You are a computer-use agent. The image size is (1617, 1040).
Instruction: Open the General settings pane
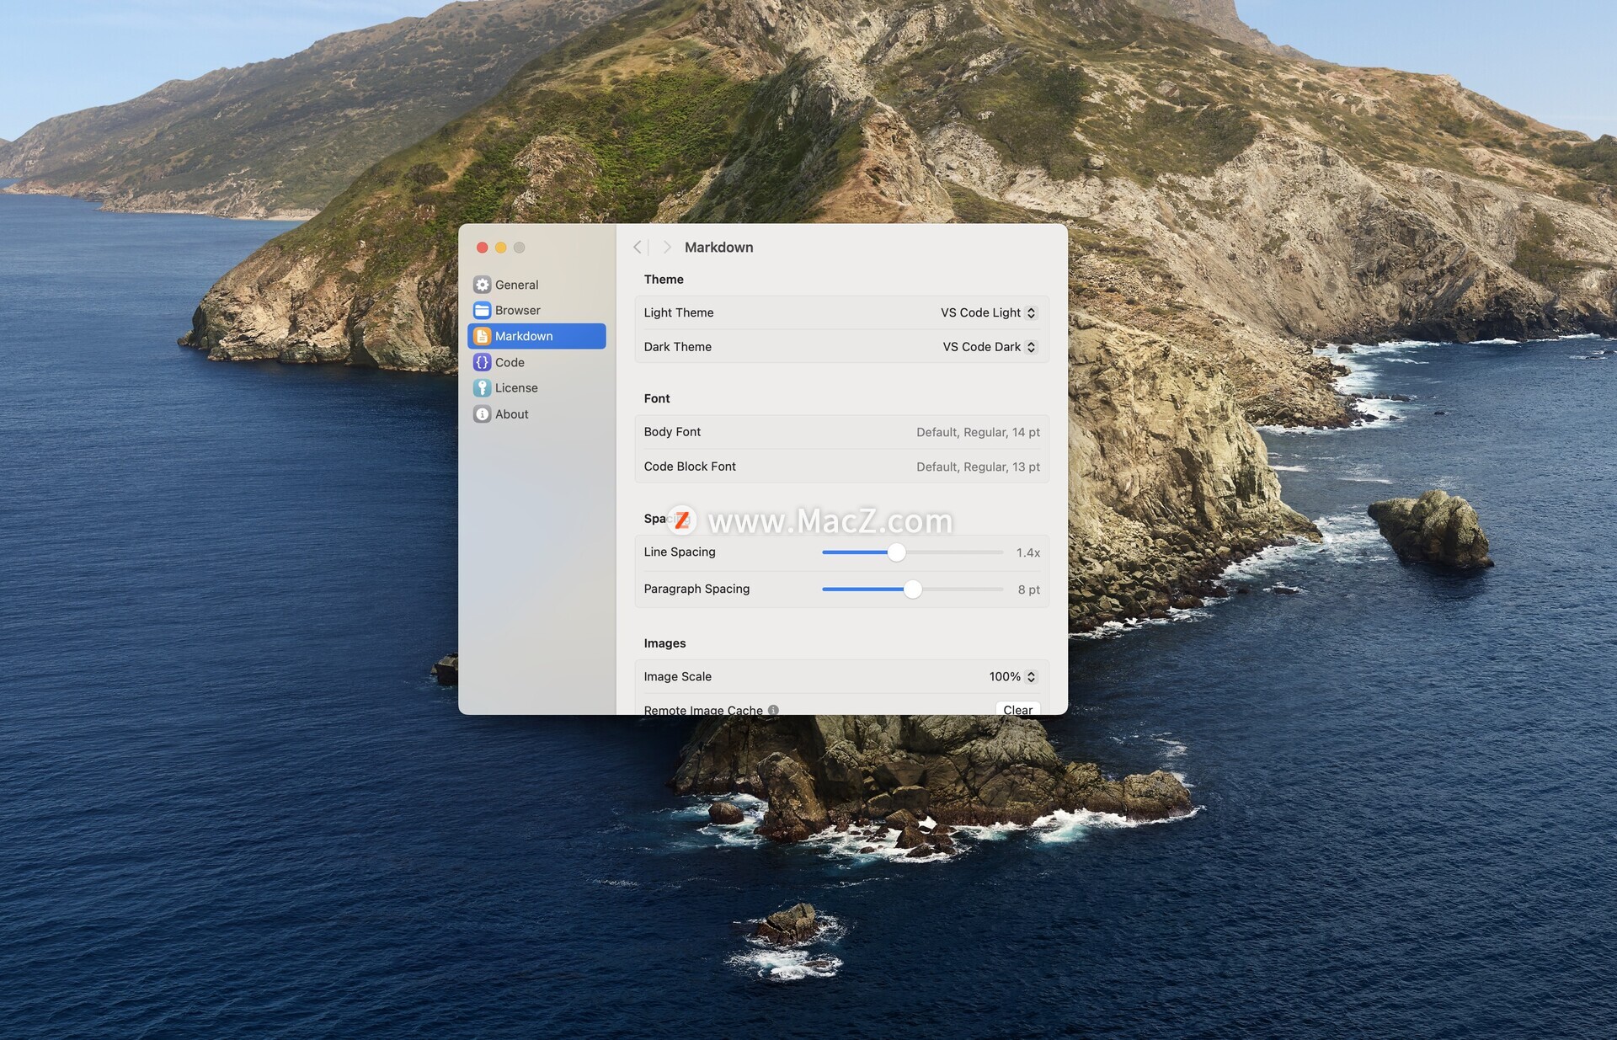(536, 285)
